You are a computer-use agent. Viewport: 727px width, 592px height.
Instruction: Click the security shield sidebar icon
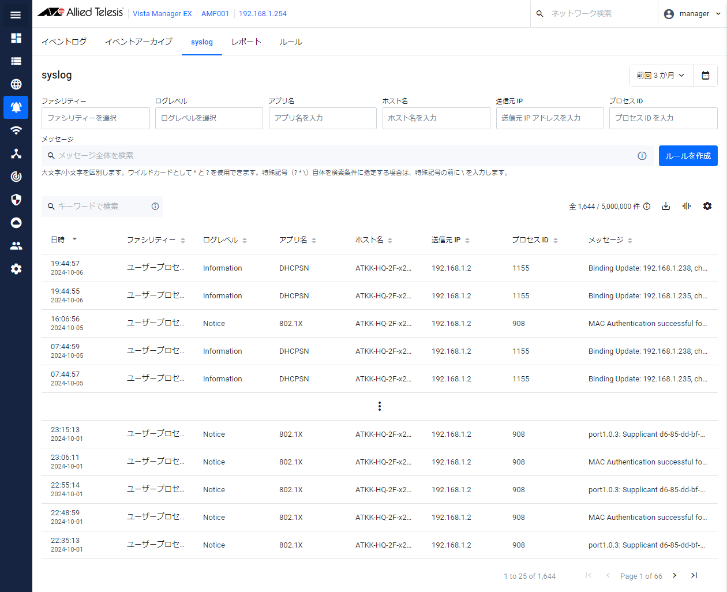tap(16, 200)
